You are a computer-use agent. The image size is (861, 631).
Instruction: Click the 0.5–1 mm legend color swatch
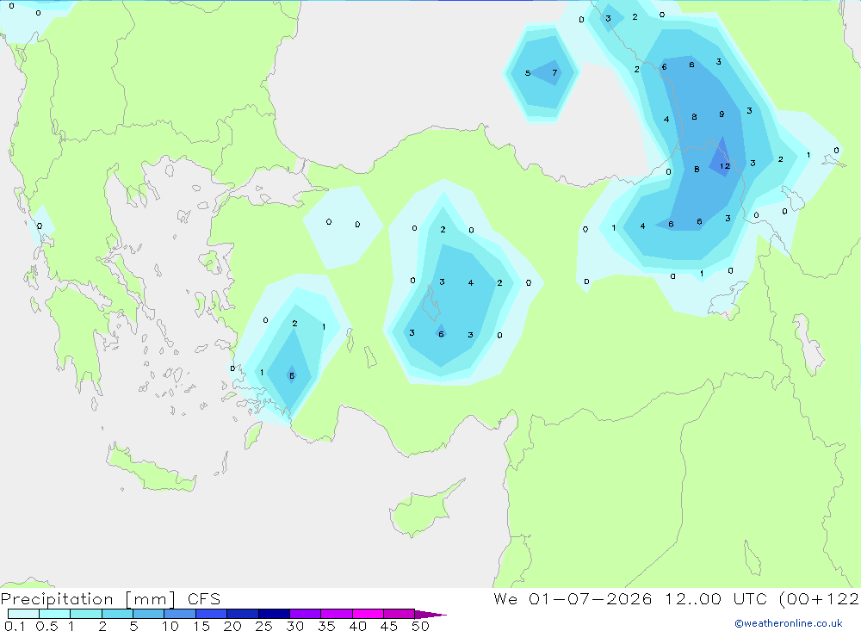coord(54,614)
